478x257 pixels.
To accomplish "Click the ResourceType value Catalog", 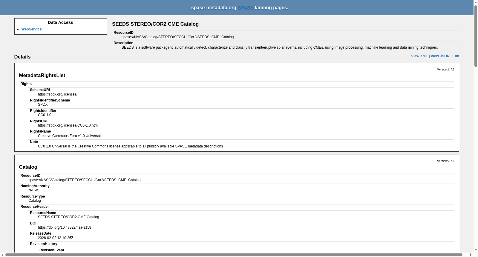I will [x=35, y=201].
